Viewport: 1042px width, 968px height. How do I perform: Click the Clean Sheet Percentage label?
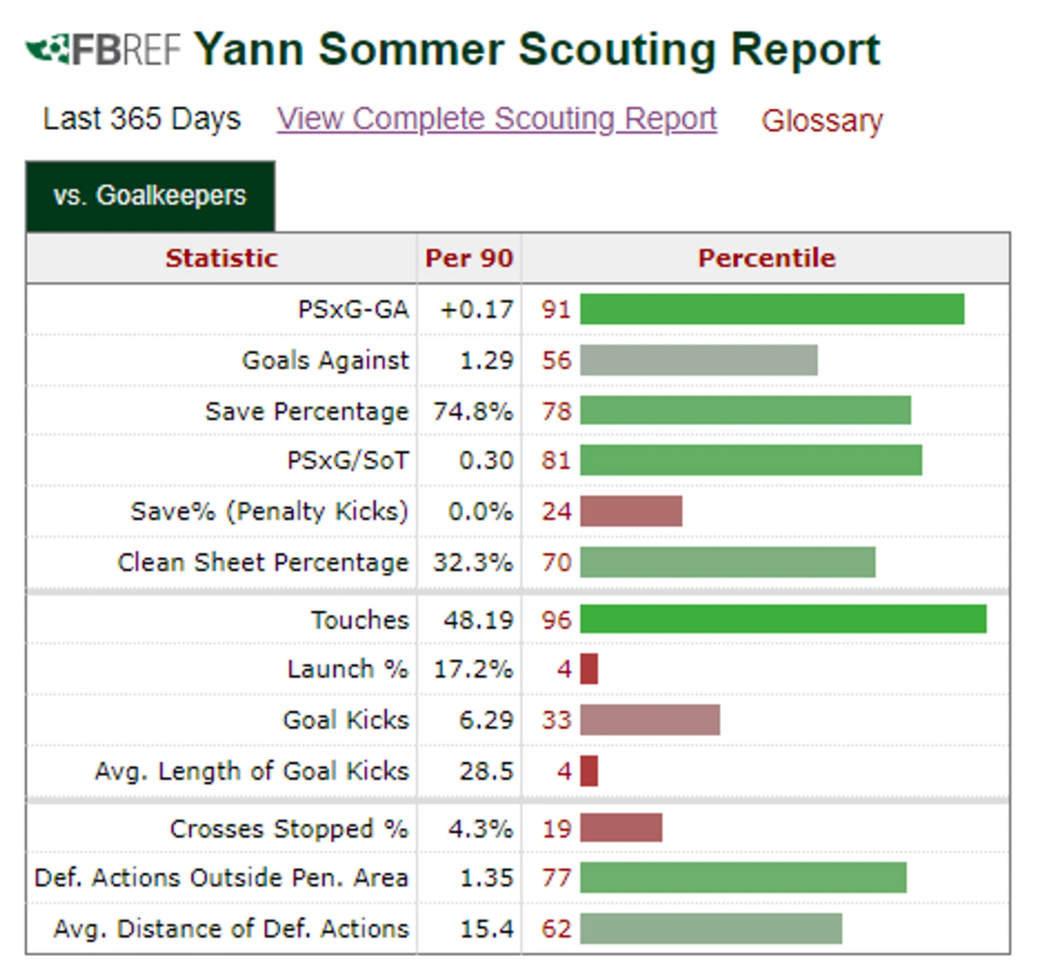point(263,562)
